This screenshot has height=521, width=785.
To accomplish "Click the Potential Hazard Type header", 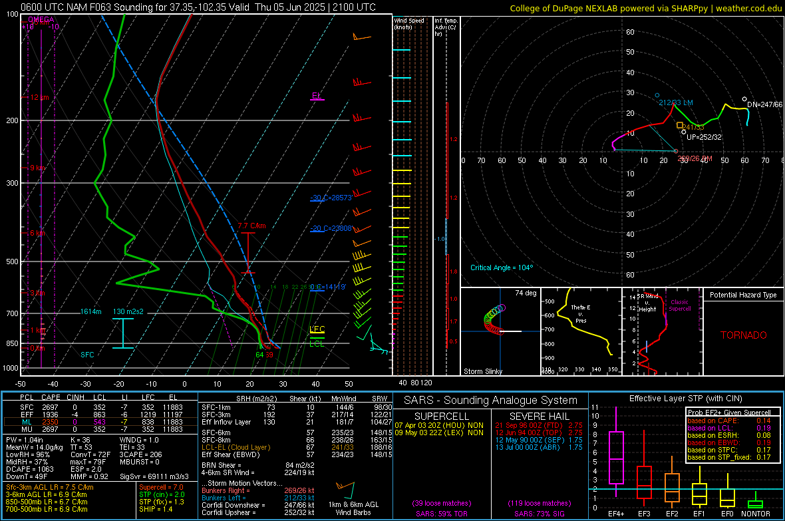I will 743,295.
